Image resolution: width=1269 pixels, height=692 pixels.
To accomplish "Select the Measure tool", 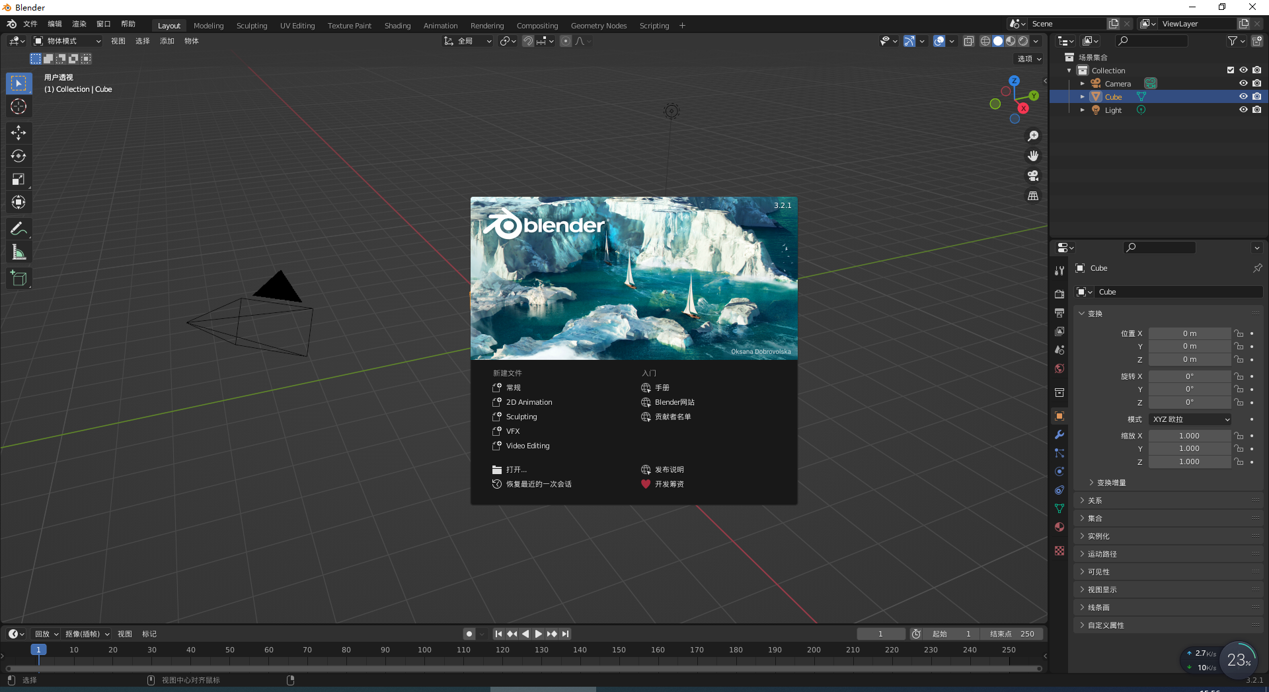I will [19, 252].
